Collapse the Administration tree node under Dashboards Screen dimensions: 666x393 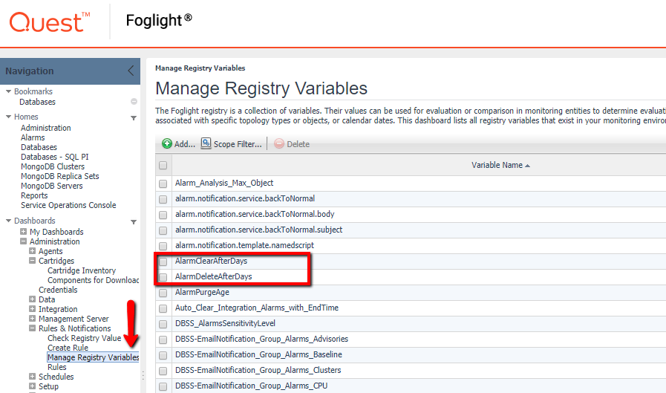pyautogui.click(x=23, y=241)
